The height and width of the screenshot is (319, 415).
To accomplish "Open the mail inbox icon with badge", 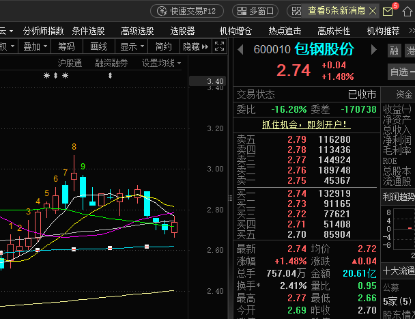I will click(388, 11).
